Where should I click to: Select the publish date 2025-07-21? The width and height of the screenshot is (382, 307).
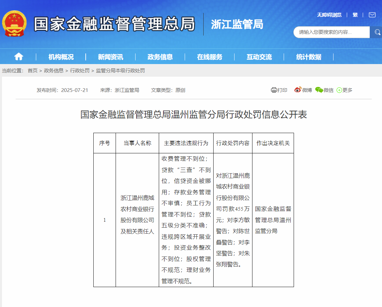pos(74,90)
